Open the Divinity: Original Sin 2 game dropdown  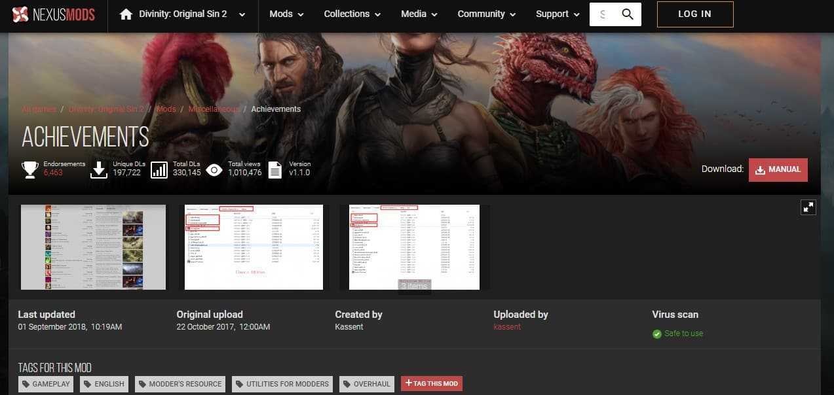(242, 14)
